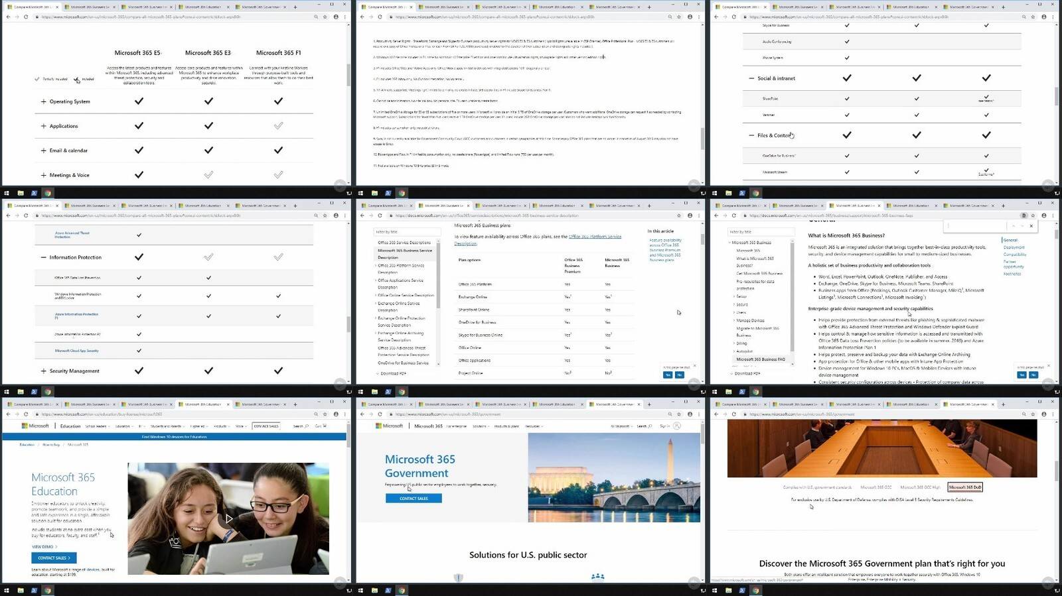
Task: Click the translate icon in the Business FAQ window address bar
Action: coord(1024,215)
